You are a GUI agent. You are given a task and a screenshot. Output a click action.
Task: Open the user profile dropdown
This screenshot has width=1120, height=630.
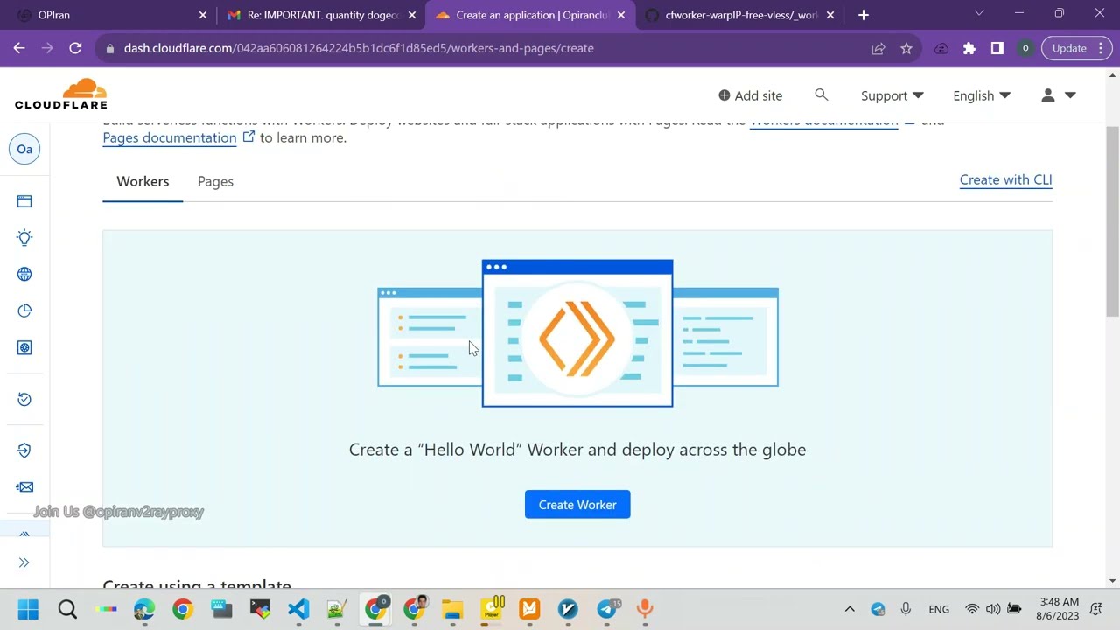pos(1058,95)
